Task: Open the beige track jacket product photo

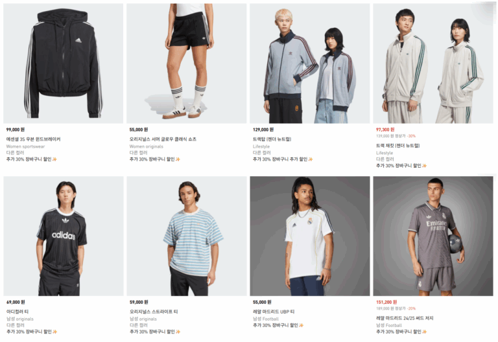Action: click(x=433, y=63)
